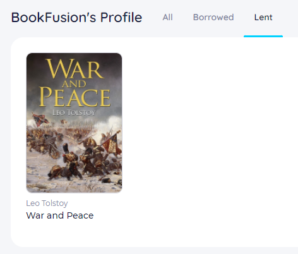
Task: Click the BookFusion's Profile heading
Action: click(76, 17)
